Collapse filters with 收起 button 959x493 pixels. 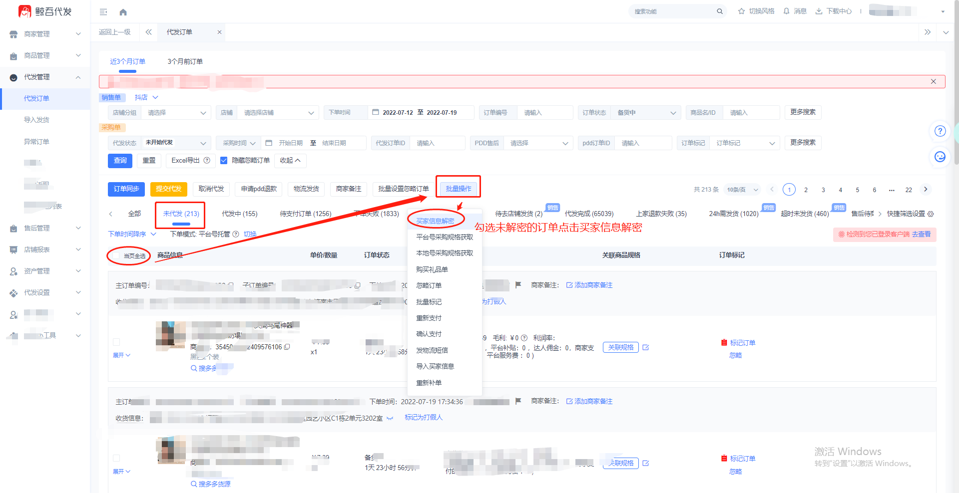click(290, 161)
